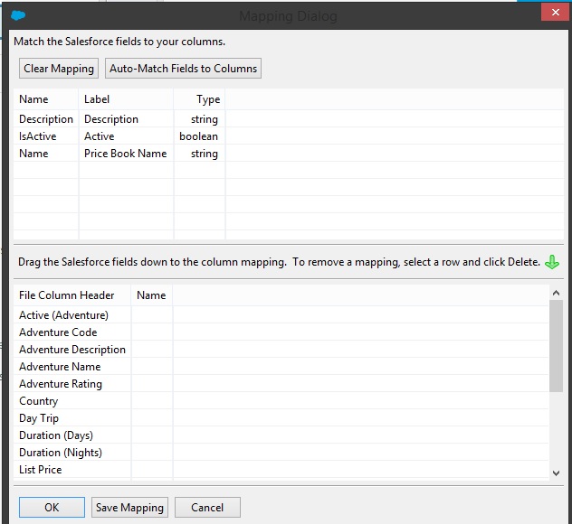Image resolution: width=572 pixels, height=524 pixels.
Task: Select the Adventure Rating mapping row
Action: pos(61,384)
